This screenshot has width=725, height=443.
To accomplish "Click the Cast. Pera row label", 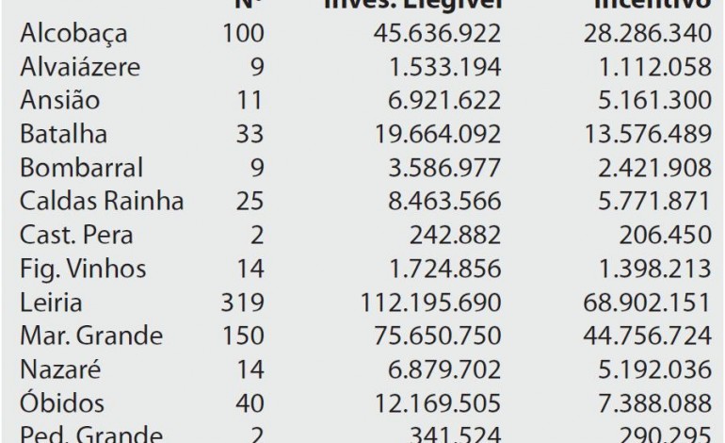I will [x=78, y=236].
